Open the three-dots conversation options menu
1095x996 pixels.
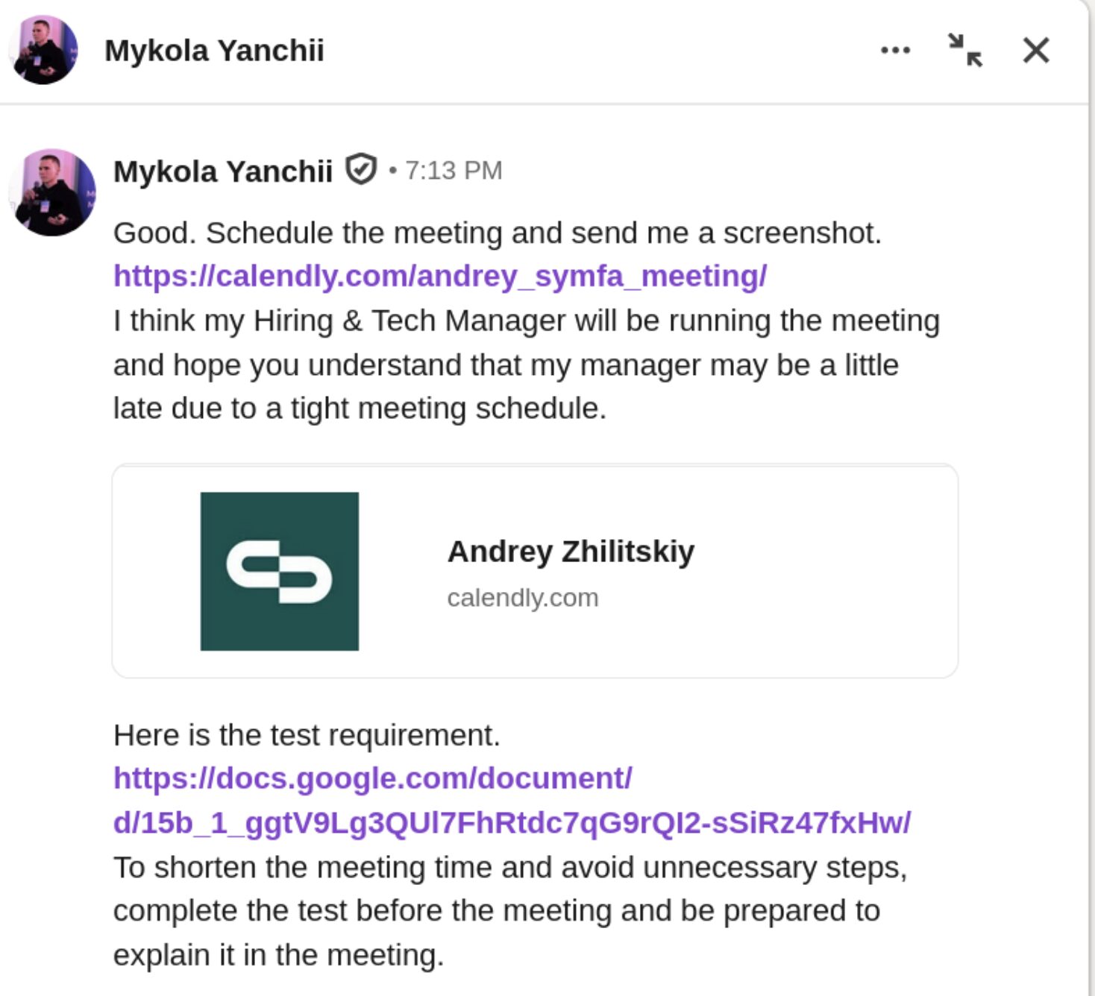(x=895, y=51)
